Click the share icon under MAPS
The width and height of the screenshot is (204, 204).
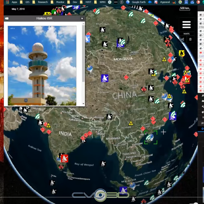click(183, 39)
